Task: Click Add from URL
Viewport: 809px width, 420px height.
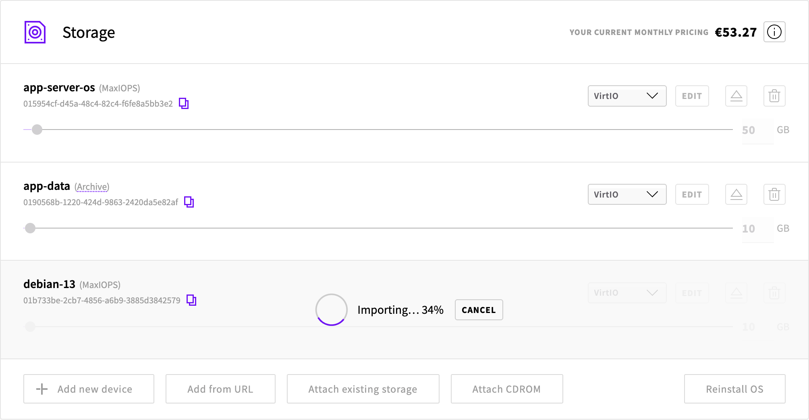Action: coord(220,389)
